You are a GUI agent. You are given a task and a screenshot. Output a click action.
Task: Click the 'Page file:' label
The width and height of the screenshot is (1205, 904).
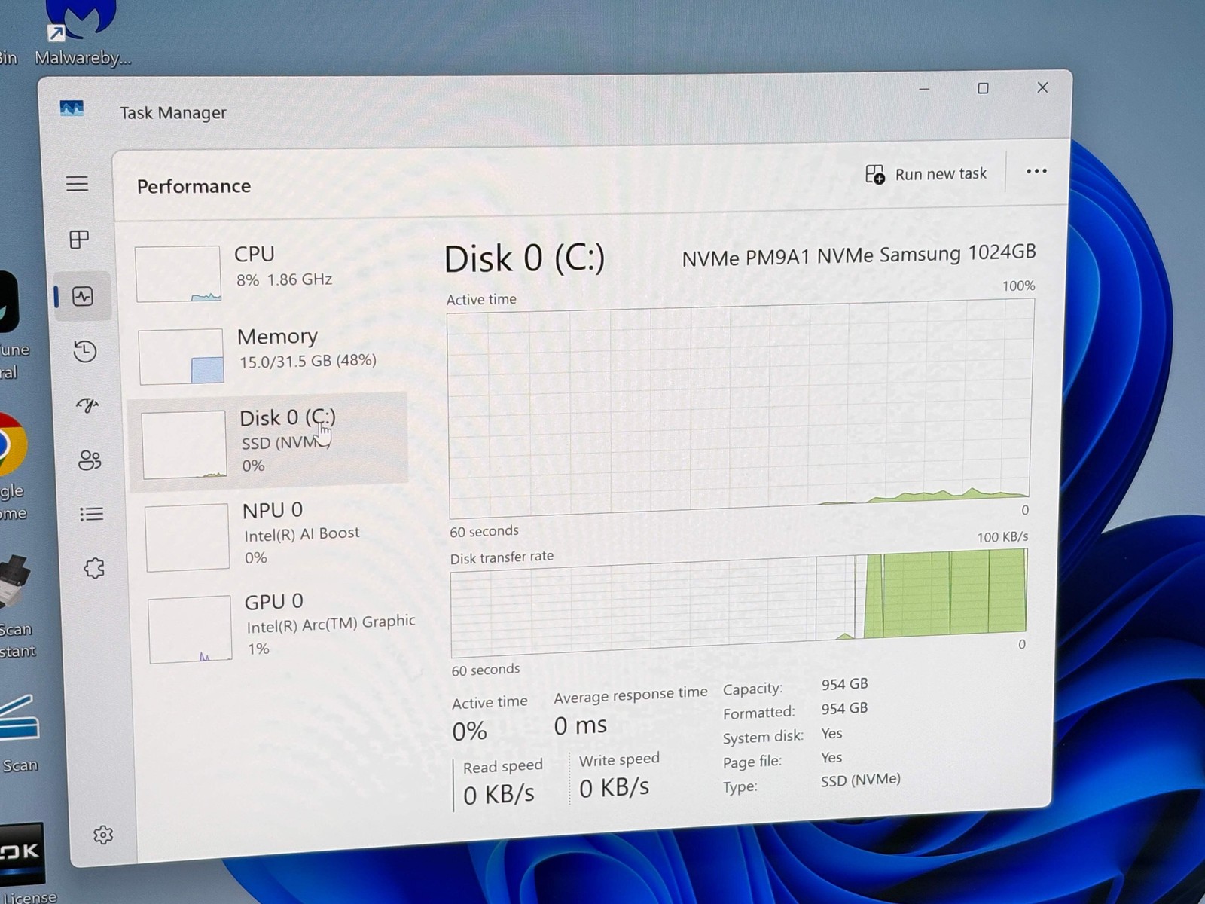pyautogui.click(x=752, y=762)
